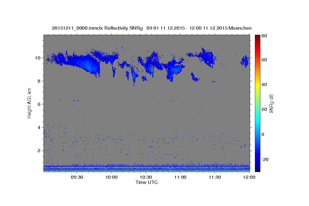Click the 'Height AGL km' axis label

coord(30,103)
